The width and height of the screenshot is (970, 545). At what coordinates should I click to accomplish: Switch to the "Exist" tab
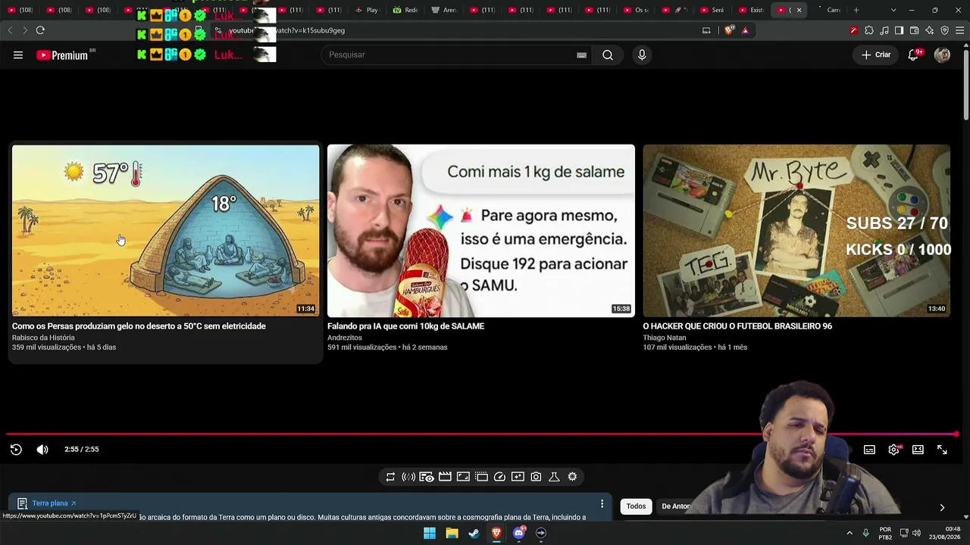[751, 10]
